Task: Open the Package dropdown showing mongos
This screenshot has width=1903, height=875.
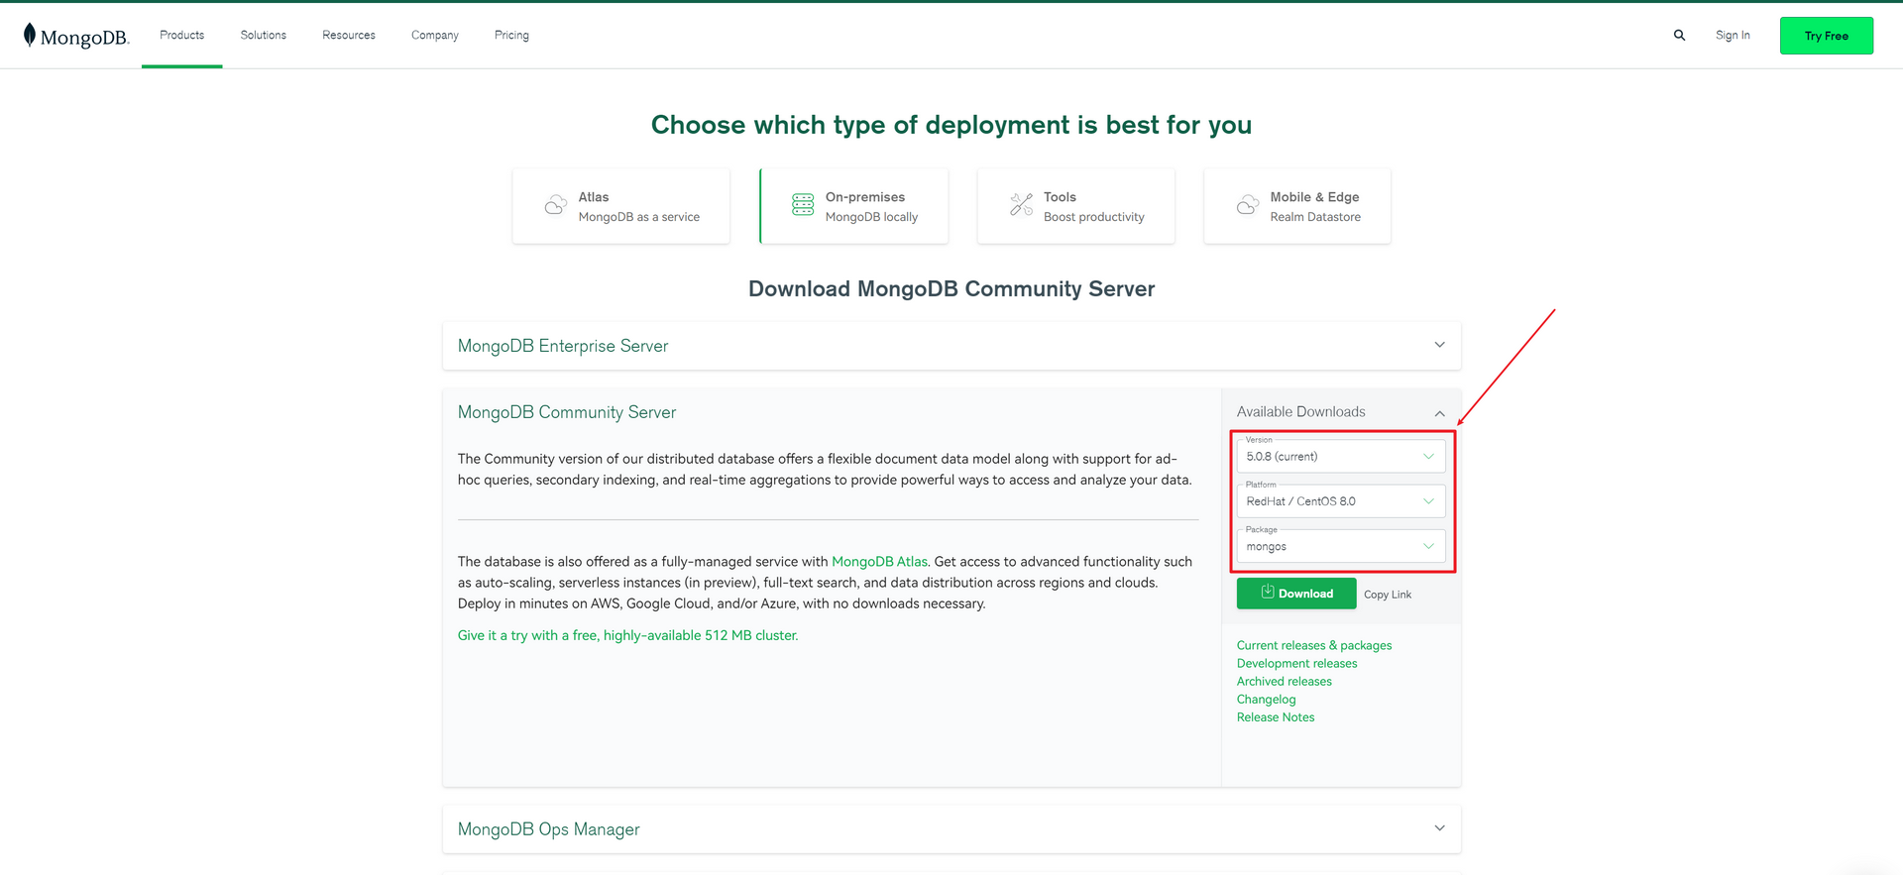Action: click(1341, 546)
